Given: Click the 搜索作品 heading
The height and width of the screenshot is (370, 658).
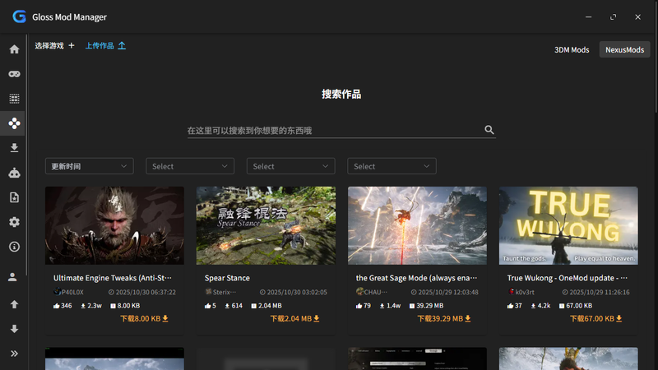Looking at the screenshot, I should [341, 94].
